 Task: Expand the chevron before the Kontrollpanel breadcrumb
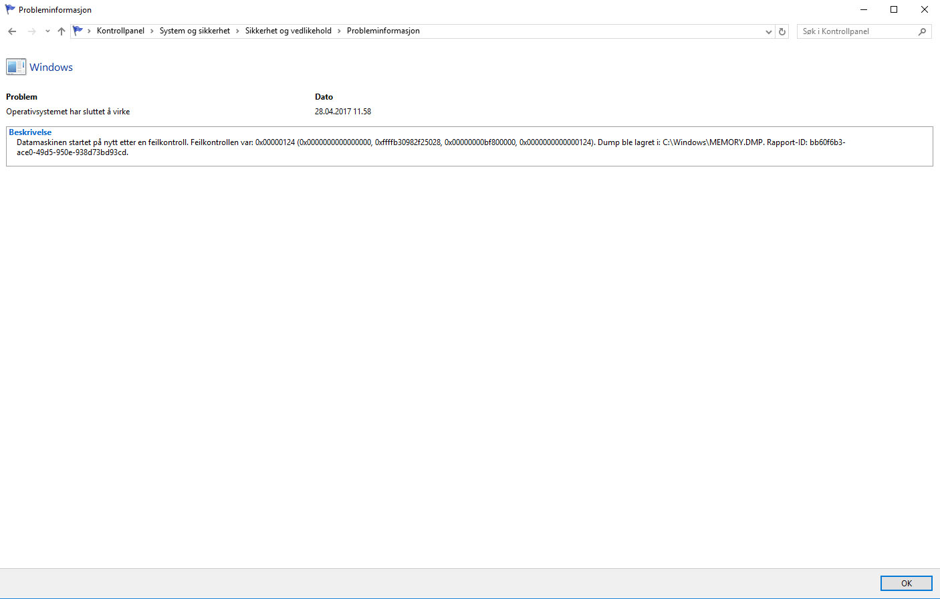coord(90,31)
